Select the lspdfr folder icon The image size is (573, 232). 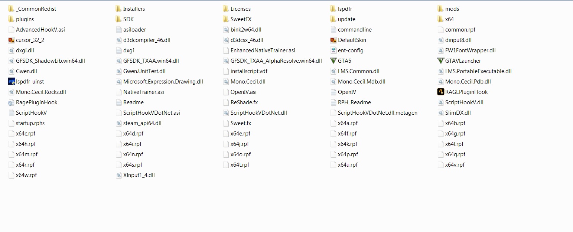click(x=333, y=9)
